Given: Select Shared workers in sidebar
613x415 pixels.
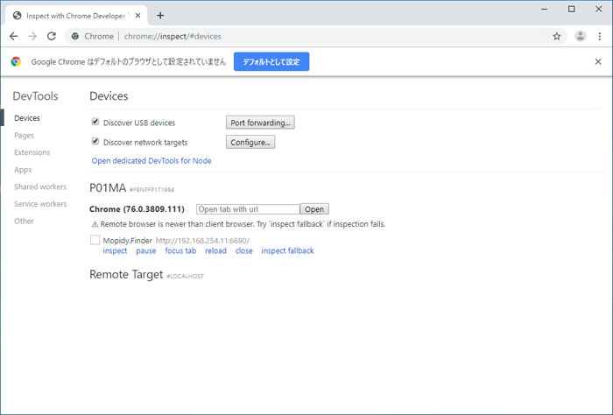Looking at the screenshot, I should click(x=40, y=186).
